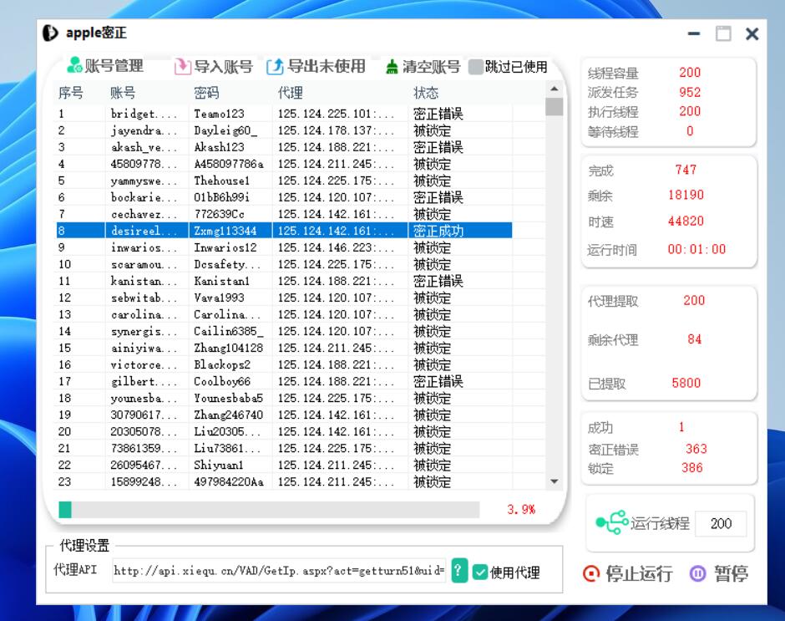Image resolution: width=785 pixels, height=621 pixels.
Task: Click the progress bar showing 3.9%
Action: point(269,510)
